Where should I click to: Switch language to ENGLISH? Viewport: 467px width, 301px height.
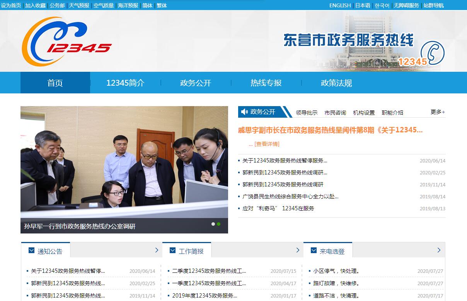click(340, 5)
